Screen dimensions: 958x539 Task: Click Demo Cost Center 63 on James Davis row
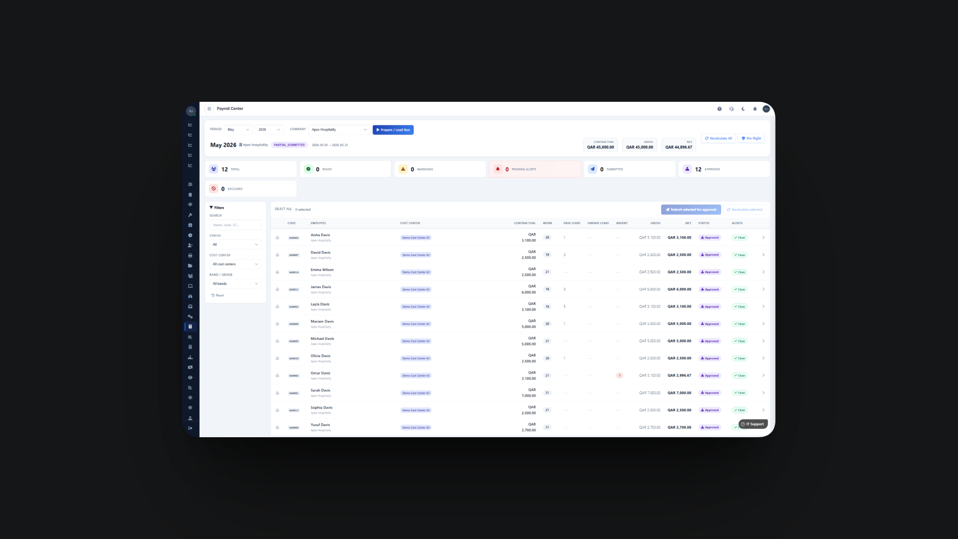pos(416,289)
